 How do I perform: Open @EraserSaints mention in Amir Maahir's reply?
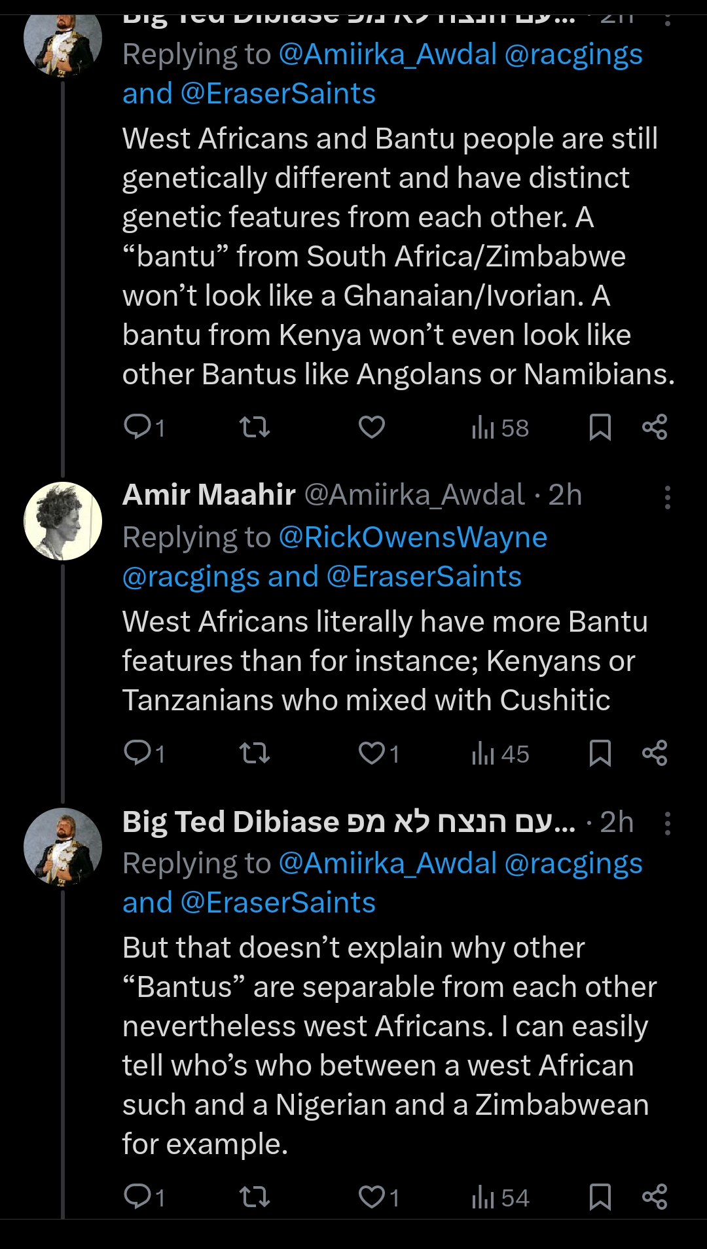point(424,577)
